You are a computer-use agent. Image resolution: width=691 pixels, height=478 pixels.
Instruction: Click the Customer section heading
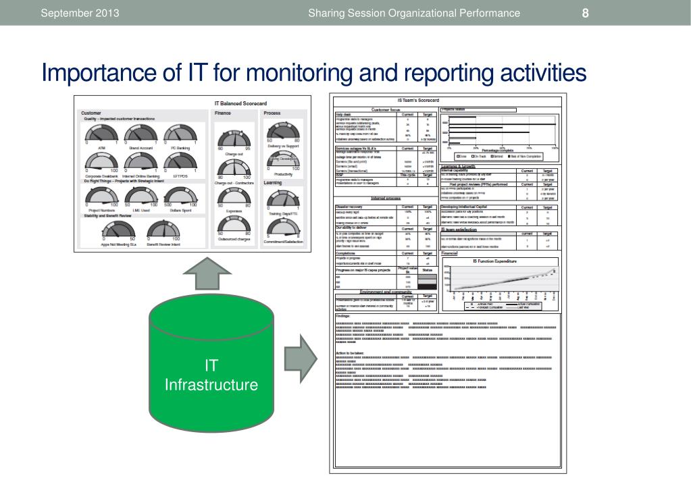click(x=91, y=113)
